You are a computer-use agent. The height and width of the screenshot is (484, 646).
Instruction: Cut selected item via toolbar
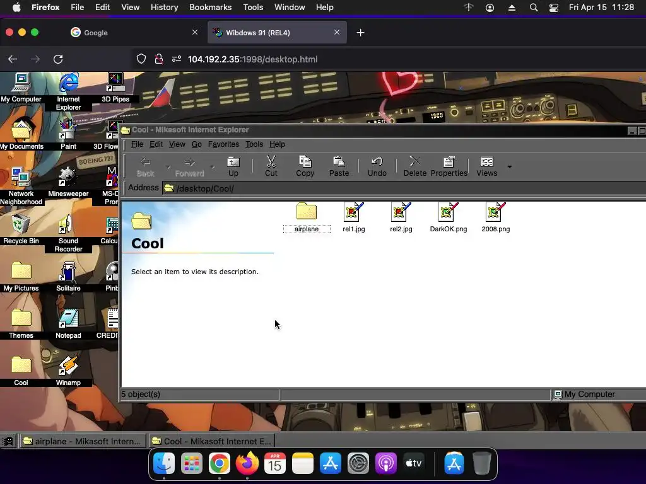pos(271,166)
